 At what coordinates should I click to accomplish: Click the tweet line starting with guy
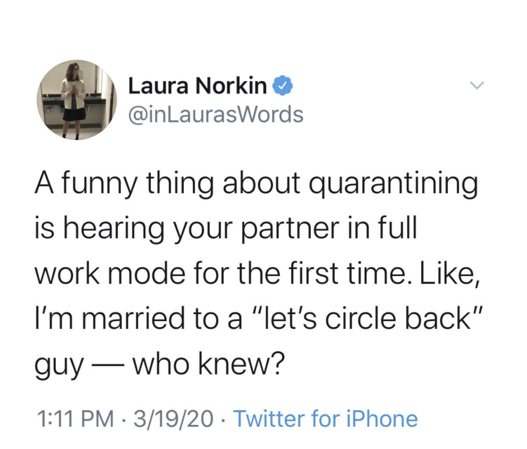(160, 365)
